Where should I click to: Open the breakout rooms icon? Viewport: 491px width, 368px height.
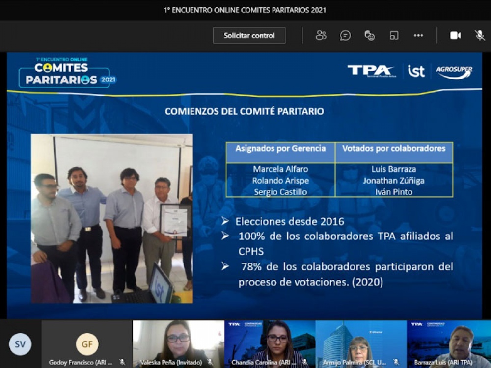tap(394, 35)
